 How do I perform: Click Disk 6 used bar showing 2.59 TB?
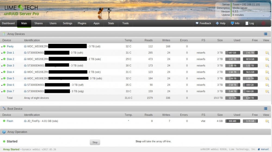[x=233, y=85]
